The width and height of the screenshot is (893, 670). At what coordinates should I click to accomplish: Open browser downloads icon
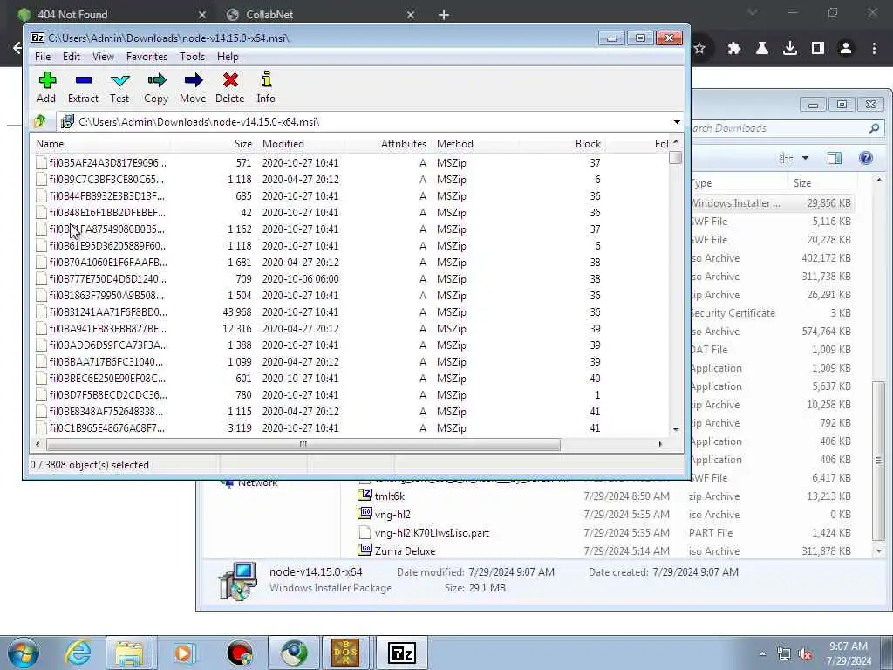click(x=790, y=49)
